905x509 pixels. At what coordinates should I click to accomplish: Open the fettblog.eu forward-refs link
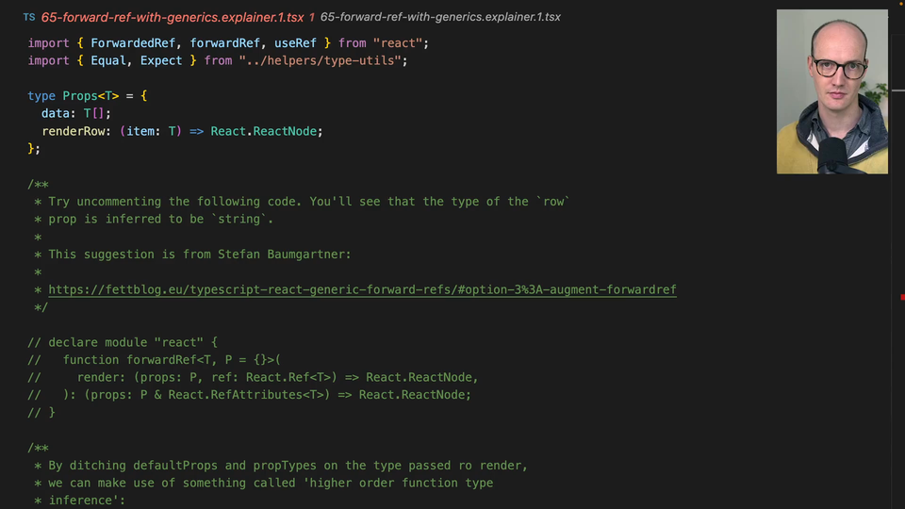[x=362, y=289]
